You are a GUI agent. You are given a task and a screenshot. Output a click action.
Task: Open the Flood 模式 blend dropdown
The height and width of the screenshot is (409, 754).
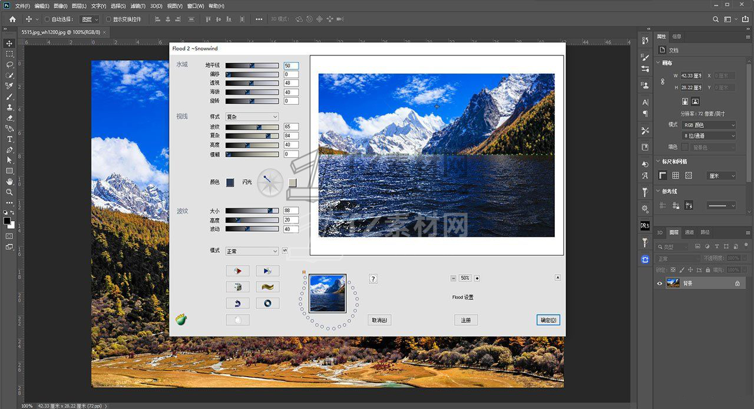tap(252, 251)
